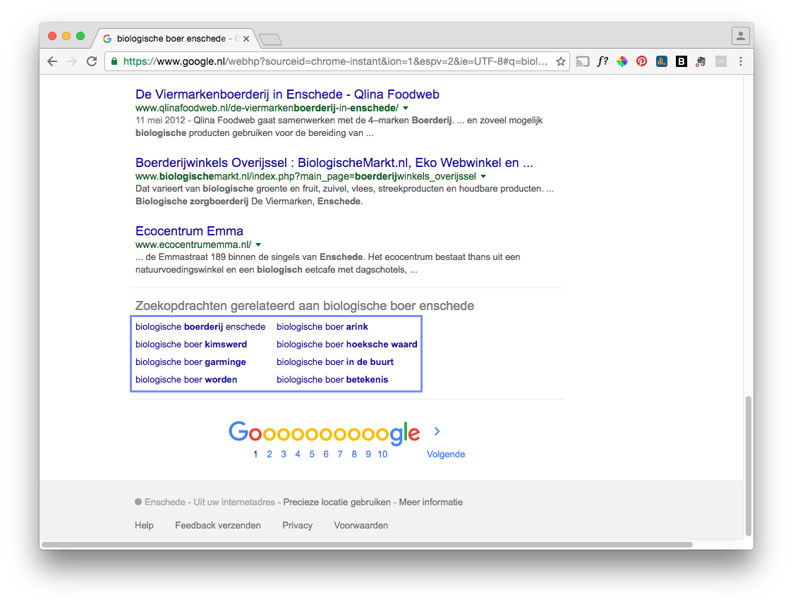
Task: Go back using the browser back arrow
Action: pyautogui.click(x=52, y=61)
